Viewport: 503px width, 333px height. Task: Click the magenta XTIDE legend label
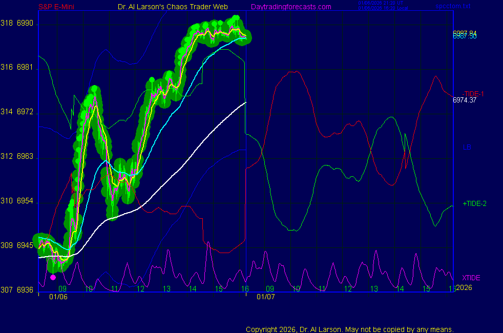pos(471,277)
